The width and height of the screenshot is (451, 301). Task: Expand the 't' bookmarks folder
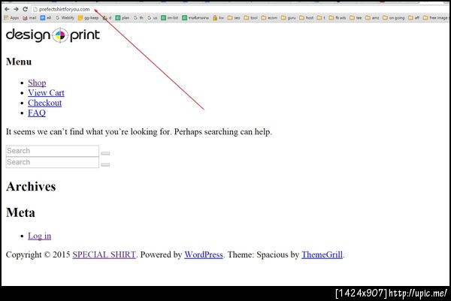[x=321, y=18]
